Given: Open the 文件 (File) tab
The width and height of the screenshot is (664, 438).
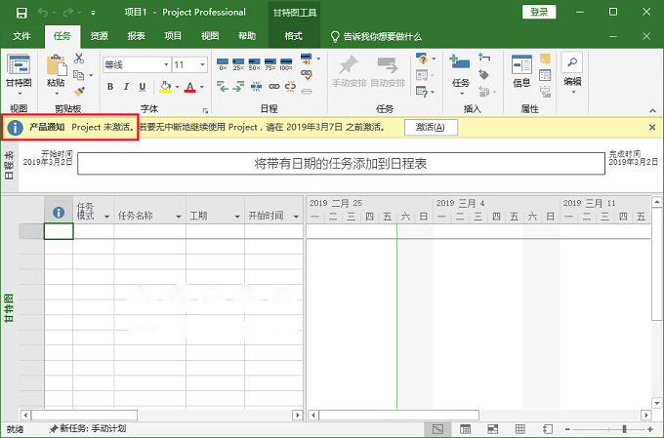Looking at the screenshot, I should click(x=21, y=36).
